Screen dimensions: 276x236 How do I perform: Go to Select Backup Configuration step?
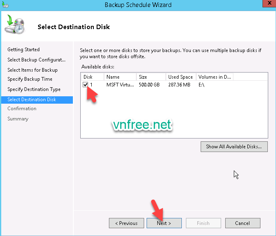[x=36, y=60]
